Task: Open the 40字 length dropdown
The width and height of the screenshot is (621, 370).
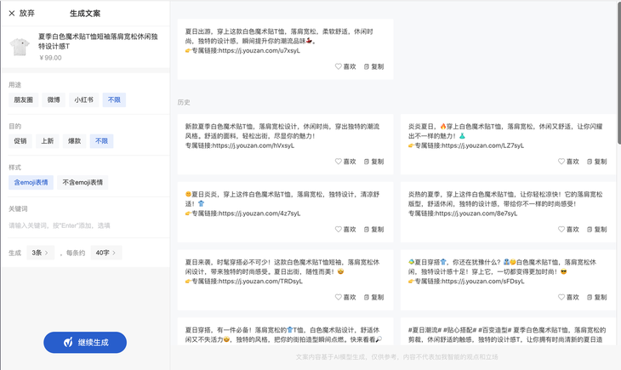Action: tap(106, 253)
